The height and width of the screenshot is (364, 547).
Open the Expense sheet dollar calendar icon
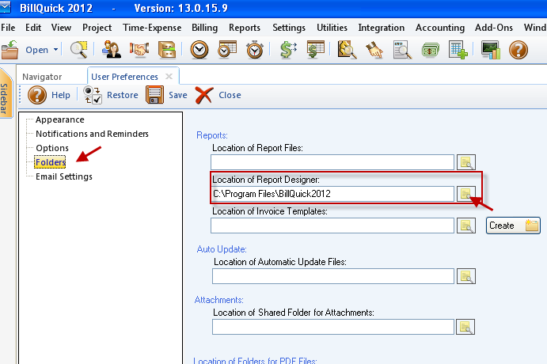click(x=315, y=50)
